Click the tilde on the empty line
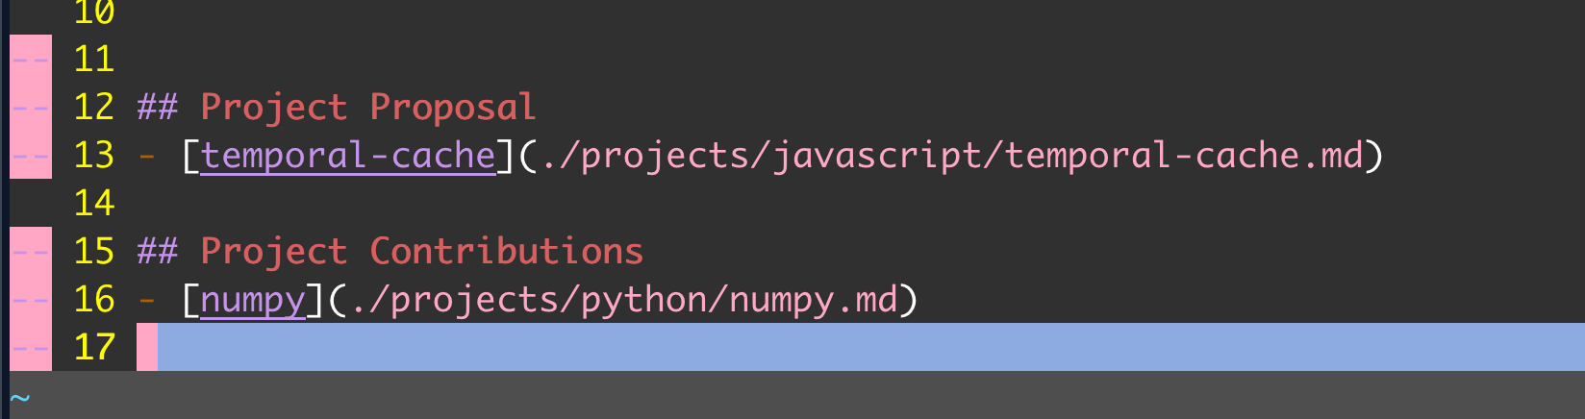The image size is (1585, 419). pos(20,396)
